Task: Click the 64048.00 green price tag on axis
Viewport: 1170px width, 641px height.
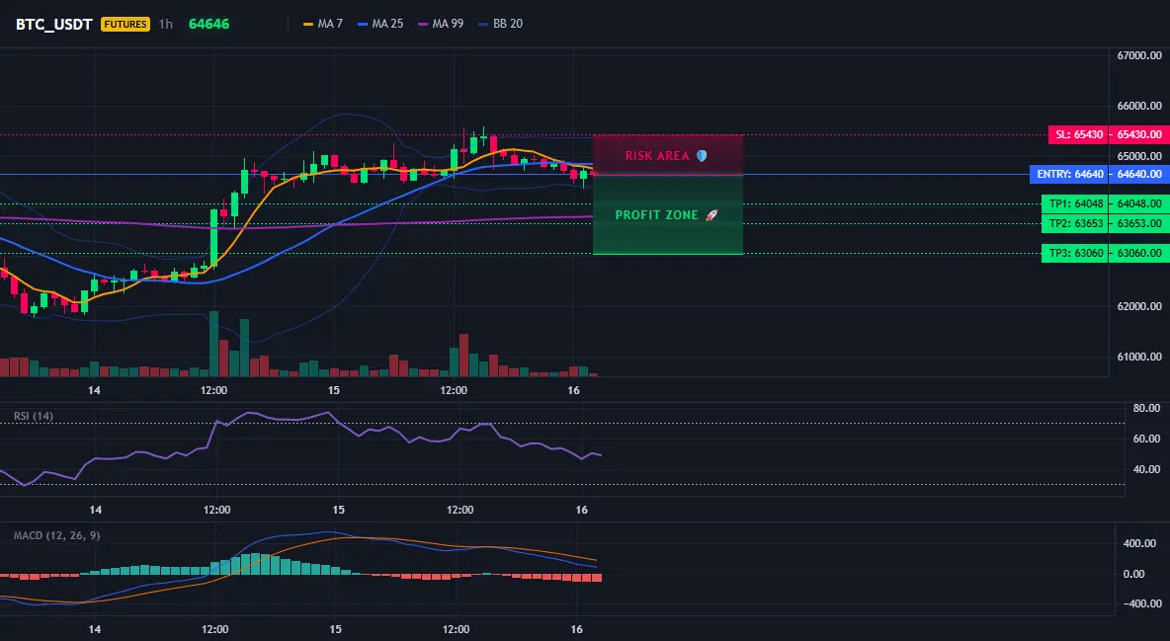Action: tap(1139, 203)
